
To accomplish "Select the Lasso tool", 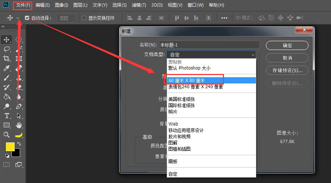I will click(x=7, y=49).
